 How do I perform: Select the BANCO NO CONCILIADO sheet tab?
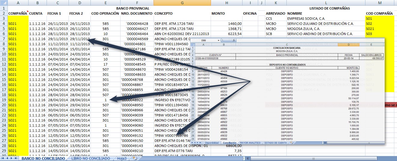(43, 159)
